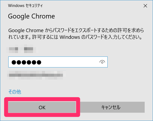This screenshot has height=121, width=153.
Task: Toggle password visibility in the field
Action: [102, 62]
